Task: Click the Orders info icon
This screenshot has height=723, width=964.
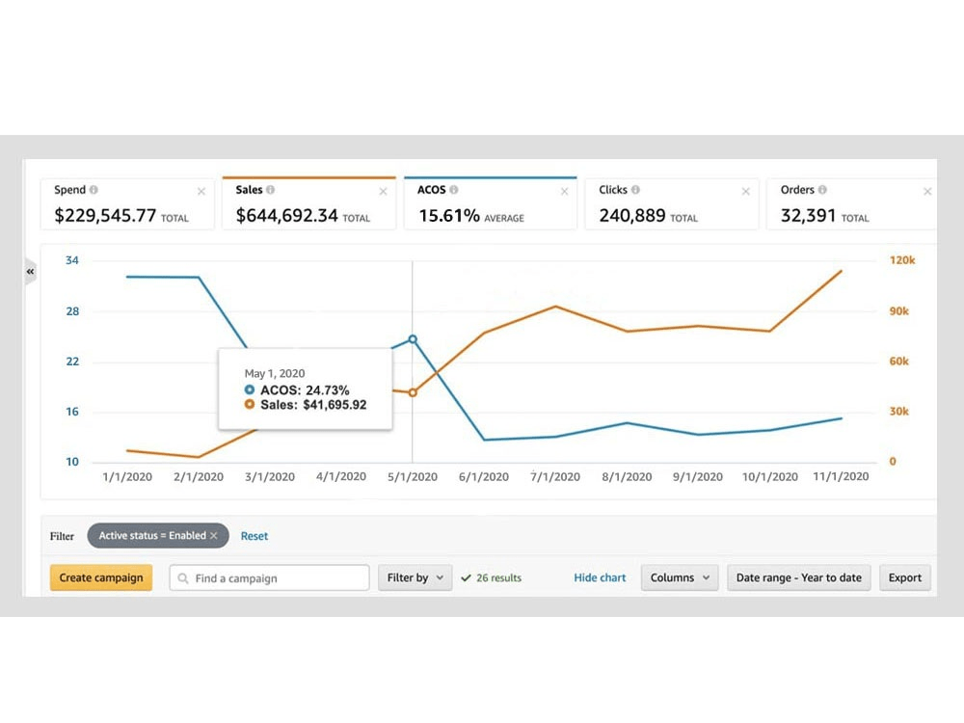Action: pos(822,190)
